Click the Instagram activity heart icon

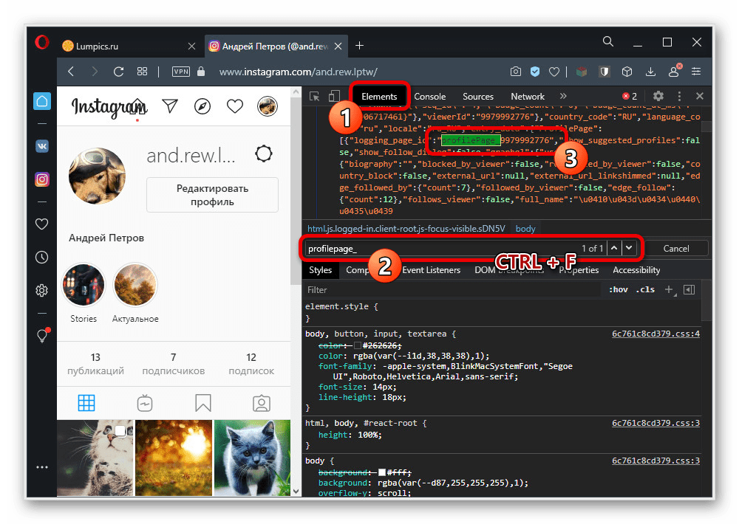point(235,106)
